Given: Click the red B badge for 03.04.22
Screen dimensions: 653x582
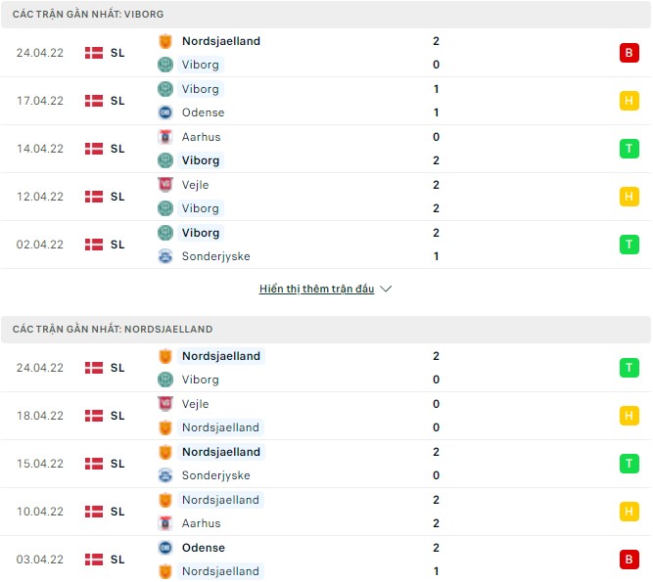Looking at the screenshot, I should click(627, 560).
